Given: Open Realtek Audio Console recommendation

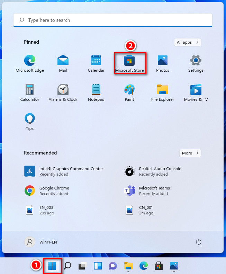Looking at the screenshot, I should [x=153, y=171].
